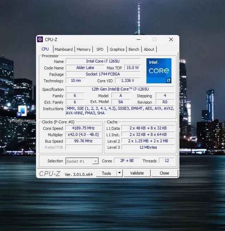Click the Model value 'A'
The width and height of the screenshot is (225, 231).
121,95
